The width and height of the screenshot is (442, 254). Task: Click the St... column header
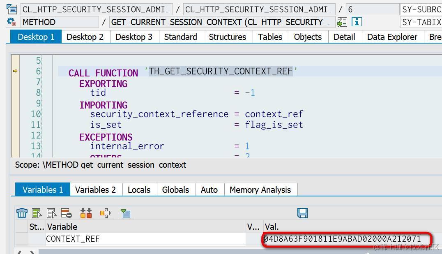37,226
